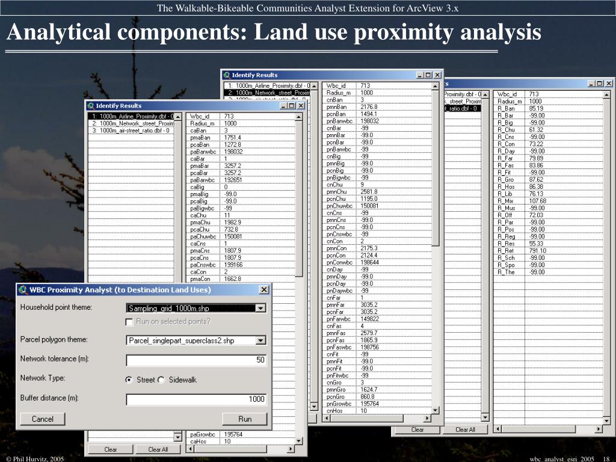Select highlighted 'ratio.dbf - 0' row in rear window

tap(462, 108)
